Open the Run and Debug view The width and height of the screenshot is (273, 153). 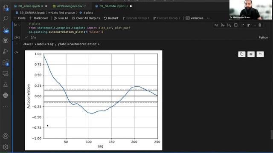pos(6,51)
